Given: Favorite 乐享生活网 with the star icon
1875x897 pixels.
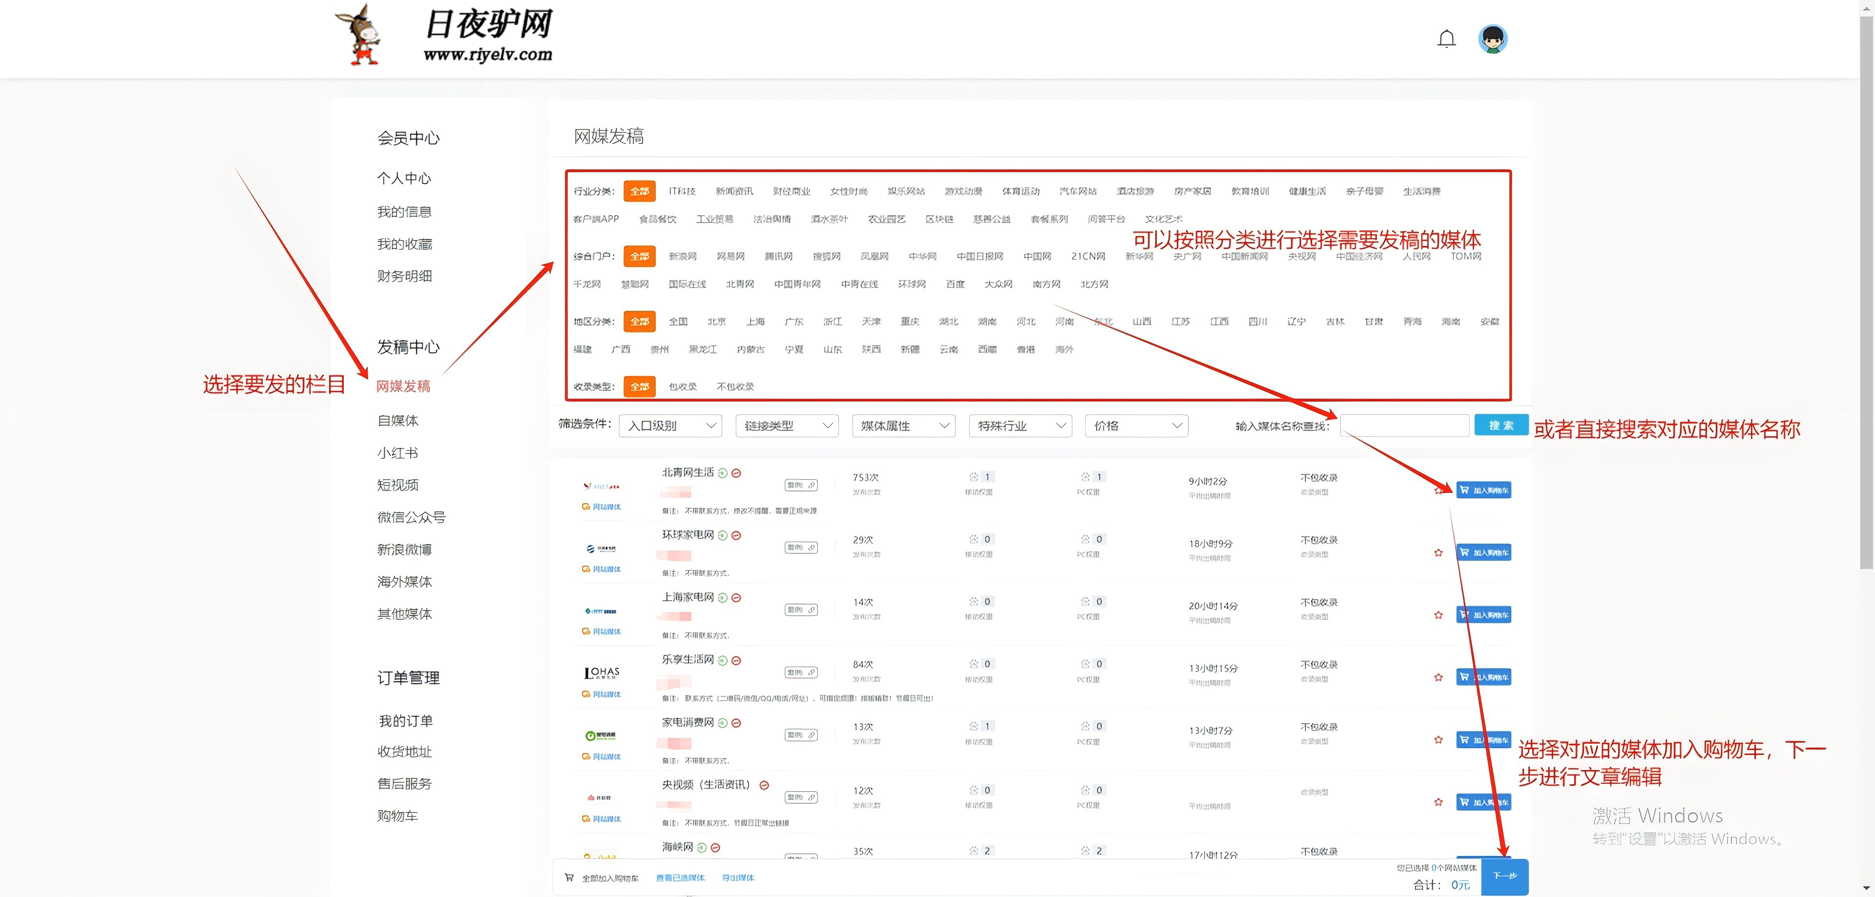Looking at the screenshot, I should [1438, 677].
